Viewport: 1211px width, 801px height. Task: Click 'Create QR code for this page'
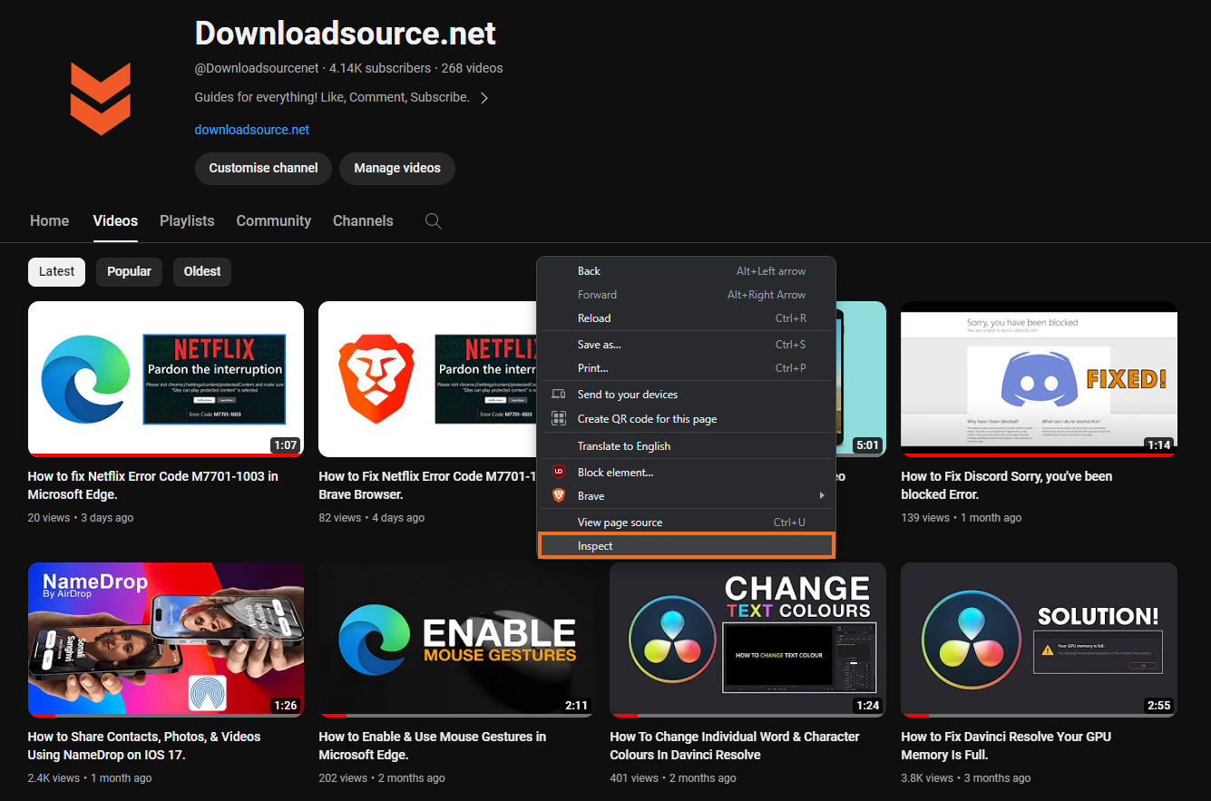click(x=686, y=419)
